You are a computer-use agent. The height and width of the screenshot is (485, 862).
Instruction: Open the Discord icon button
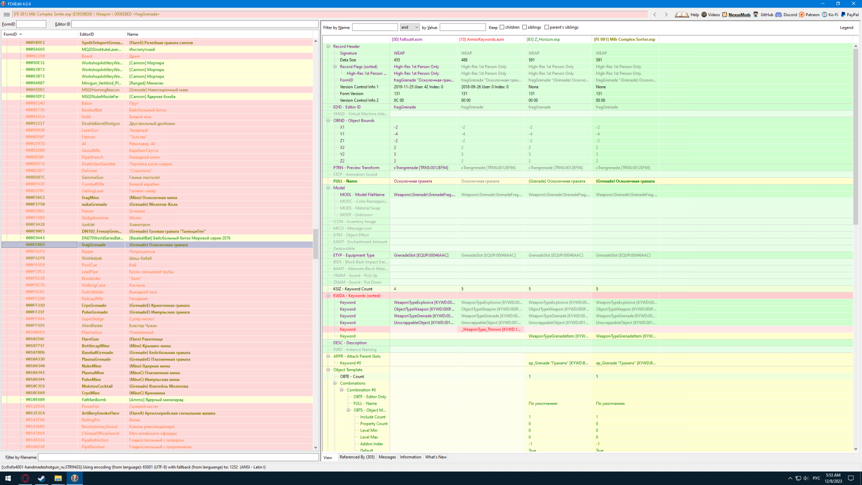779,14
